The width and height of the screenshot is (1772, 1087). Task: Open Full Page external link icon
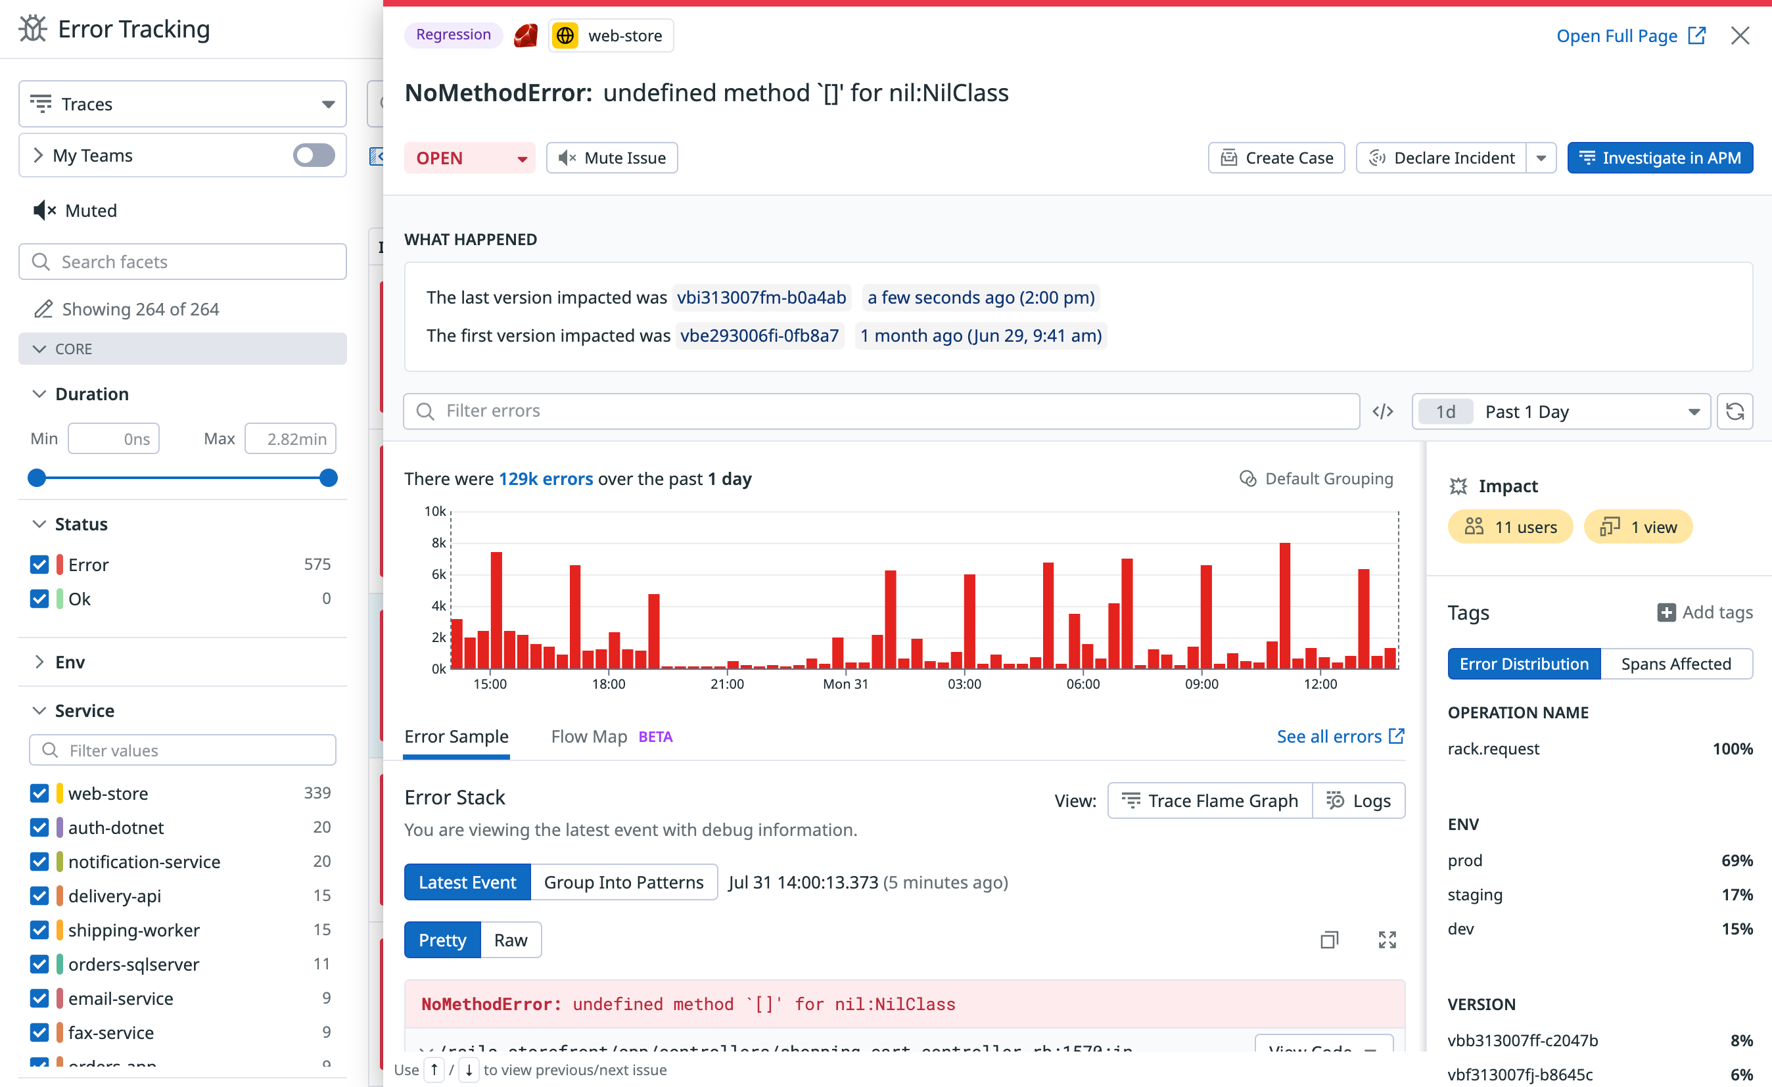[x=1696, y=35]
